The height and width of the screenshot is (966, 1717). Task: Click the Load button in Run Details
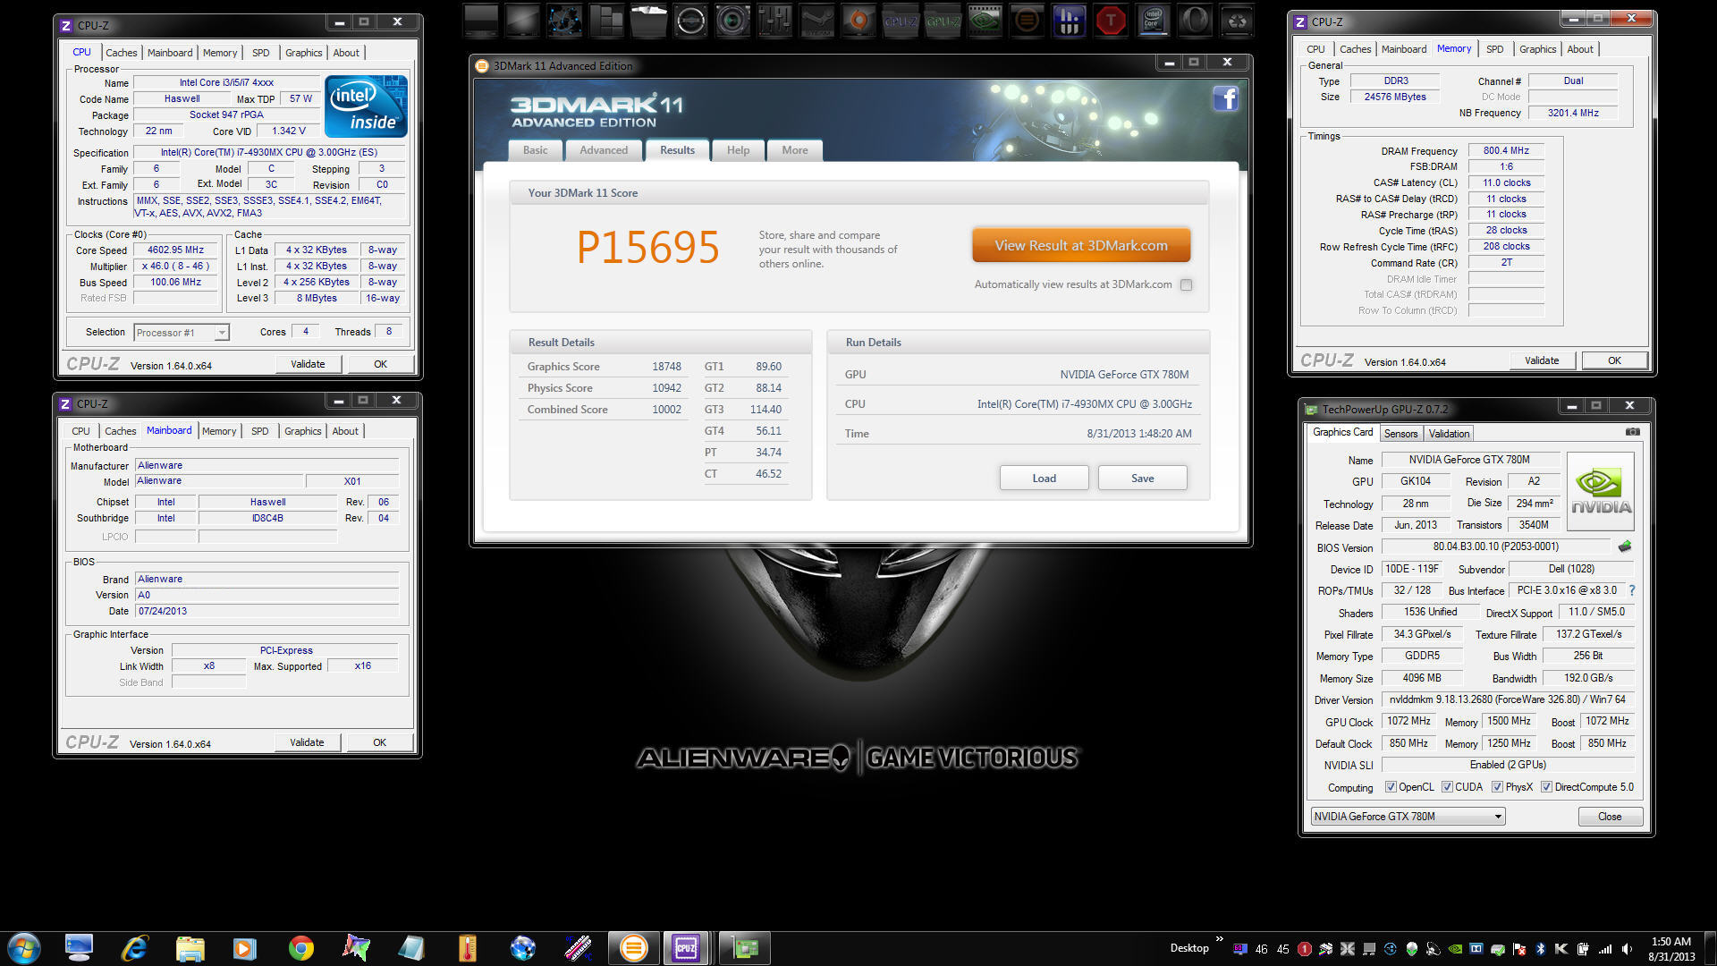[1044, 479]
